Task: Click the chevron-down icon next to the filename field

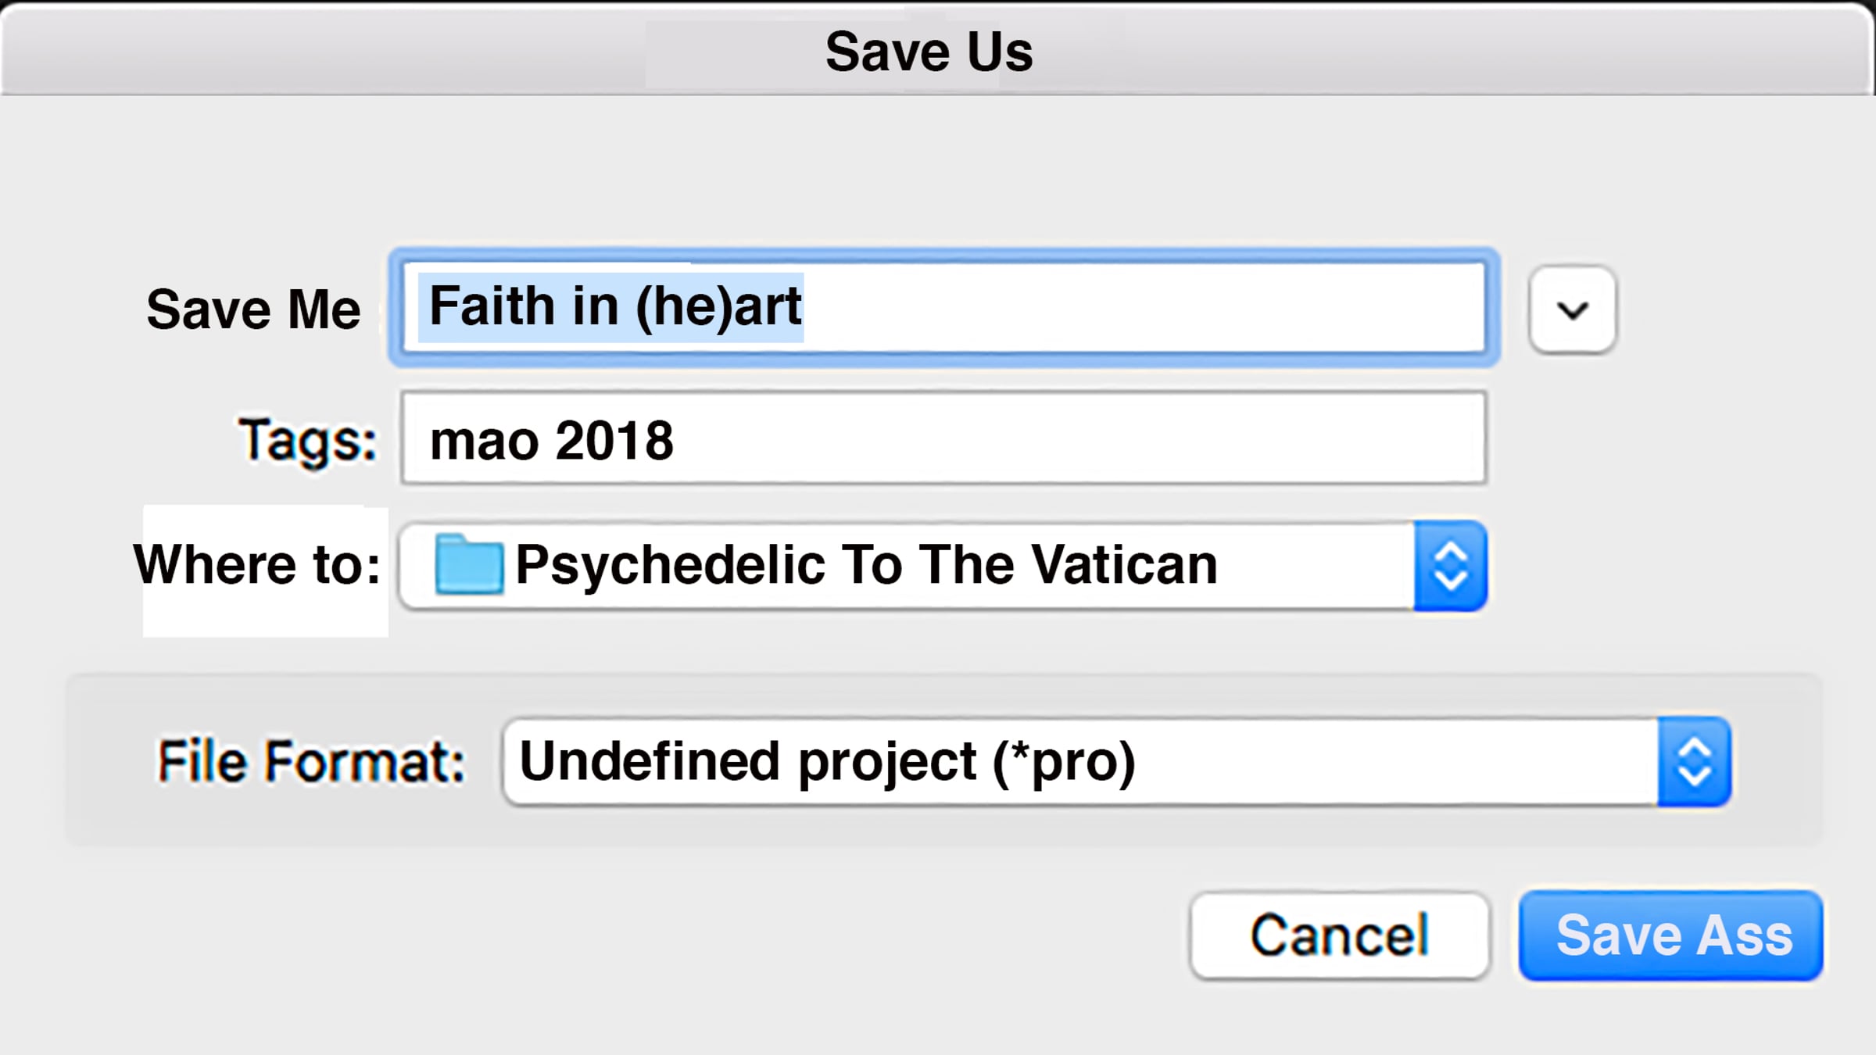Action: [1572, 310]
